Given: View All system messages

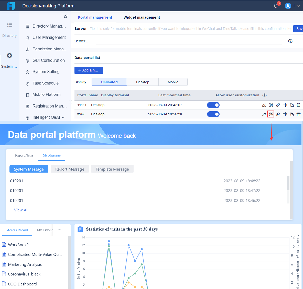Looking at the screenshot, I should 21,210.
